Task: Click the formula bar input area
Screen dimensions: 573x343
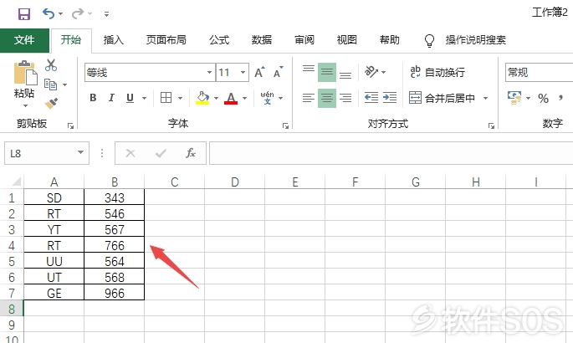Action: [x=391, y=153]
